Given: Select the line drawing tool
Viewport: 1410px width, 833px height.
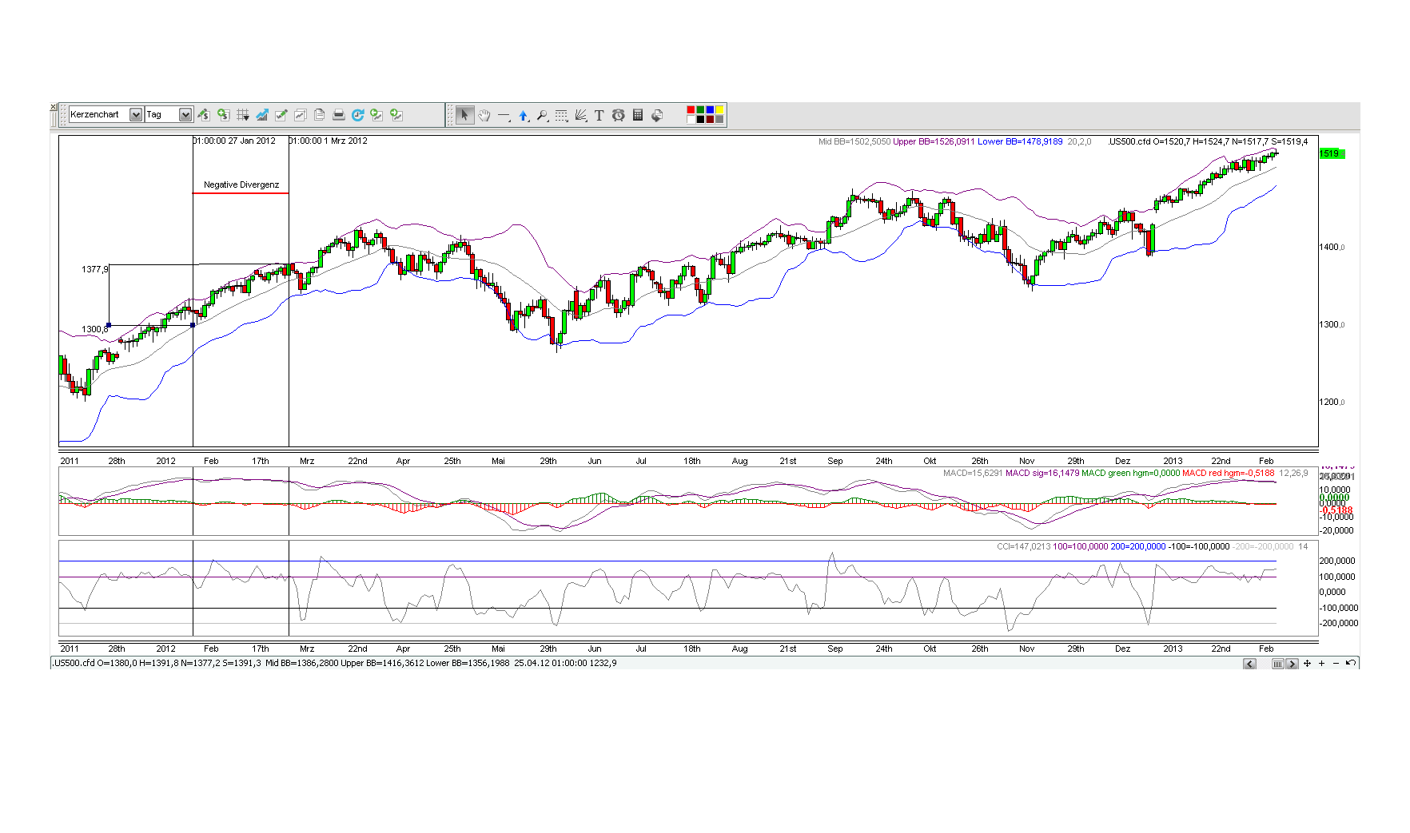Looking at the screenshot, I should point(504,115).
